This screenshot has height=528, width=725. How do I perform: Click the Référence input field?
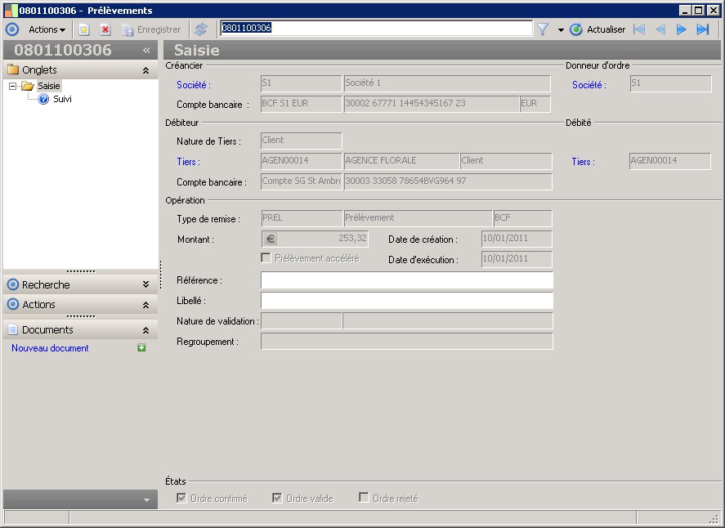tap(406, 280)
